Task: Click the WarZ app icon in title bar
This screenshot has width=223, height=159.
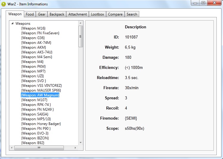Action: pyautogui.click(x=4, y=4)
